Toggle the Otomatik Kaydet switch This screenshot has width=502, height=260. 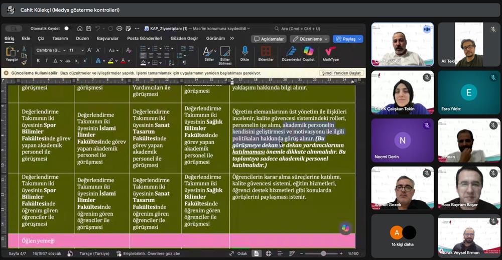[66, 29]
